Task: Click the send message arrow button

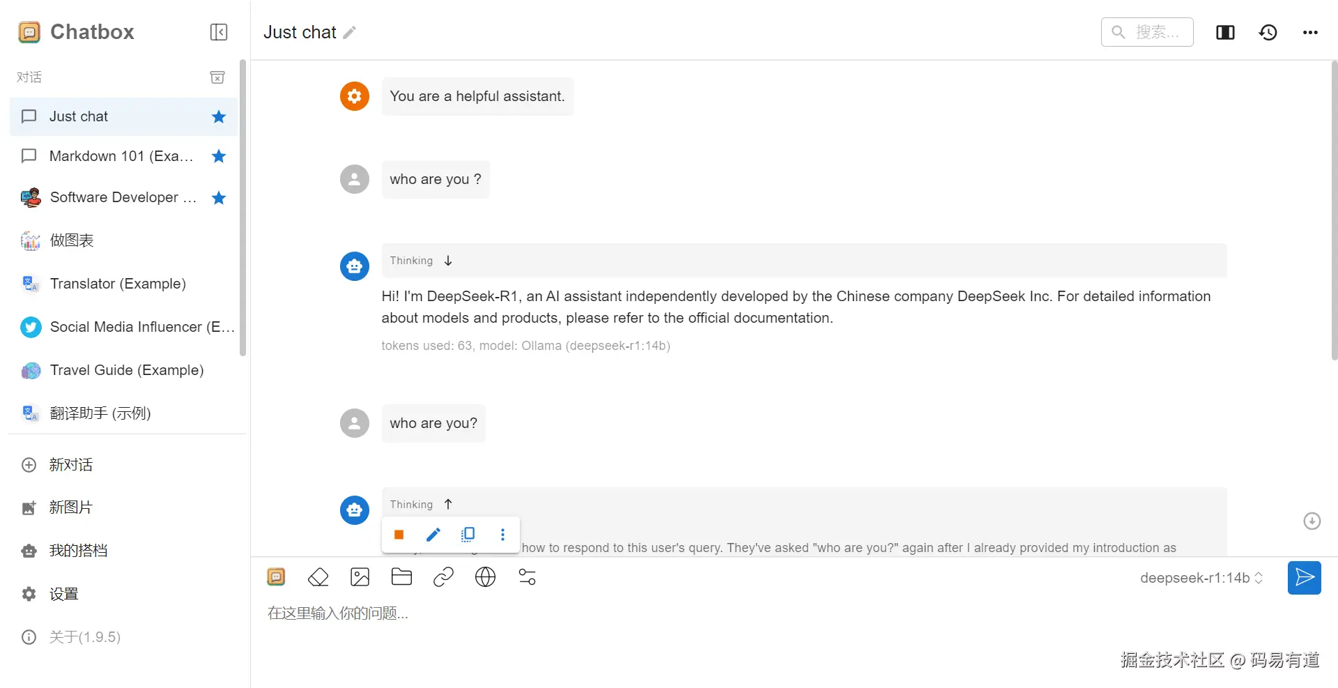Action: pos(1304,578)
